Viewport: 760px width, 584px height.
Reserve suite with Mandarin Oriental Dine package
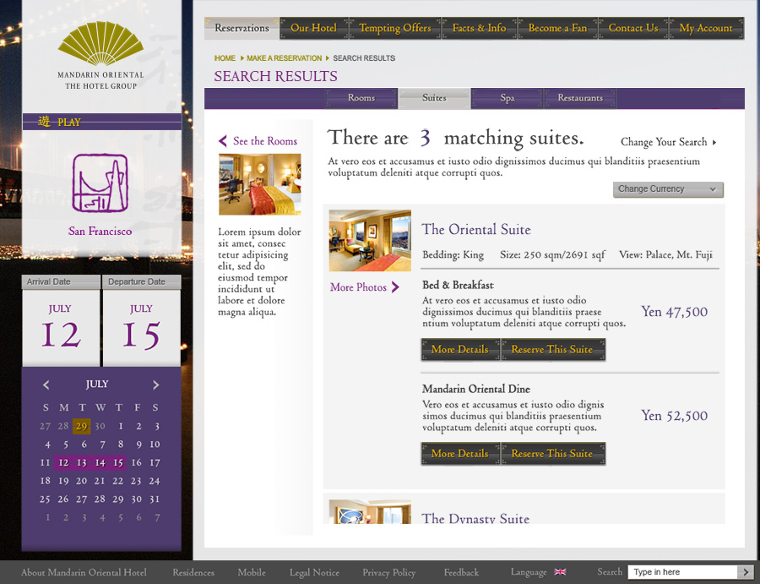tap(552, 454)
